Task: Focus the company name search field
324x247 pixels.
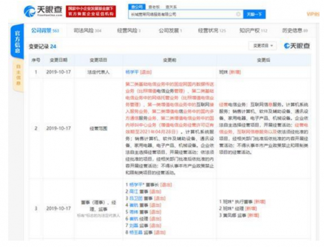Action: (x=186, y=14)
